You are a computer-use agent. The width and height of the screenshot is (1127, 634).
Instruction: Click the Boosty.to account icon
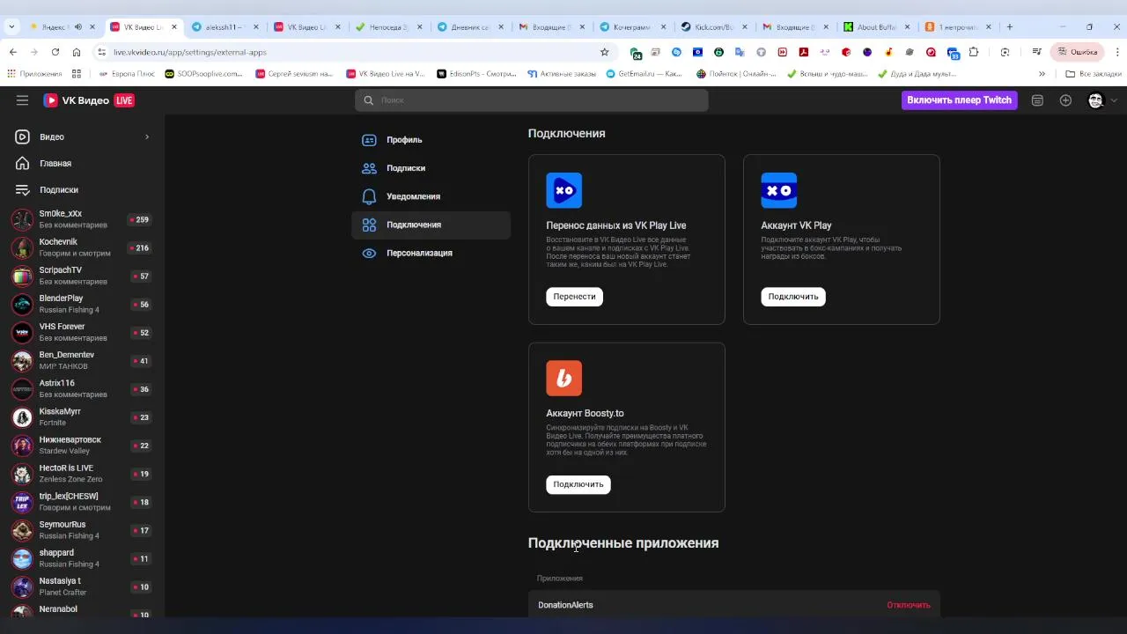click(x=563, y=378)
